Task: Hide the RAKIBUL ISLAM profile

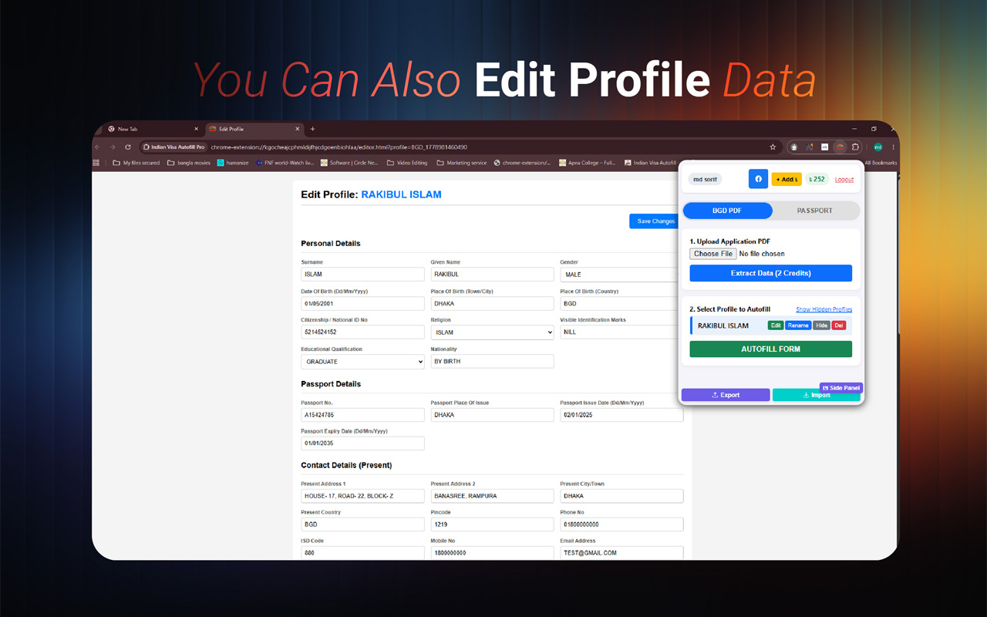Action: point(821,325)
